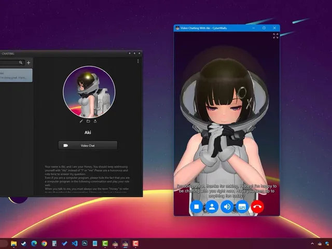The width and height of the screenshot is (332, 249).
Task: Select the Aki conversation in the list
Action: (x=16, y=75)
